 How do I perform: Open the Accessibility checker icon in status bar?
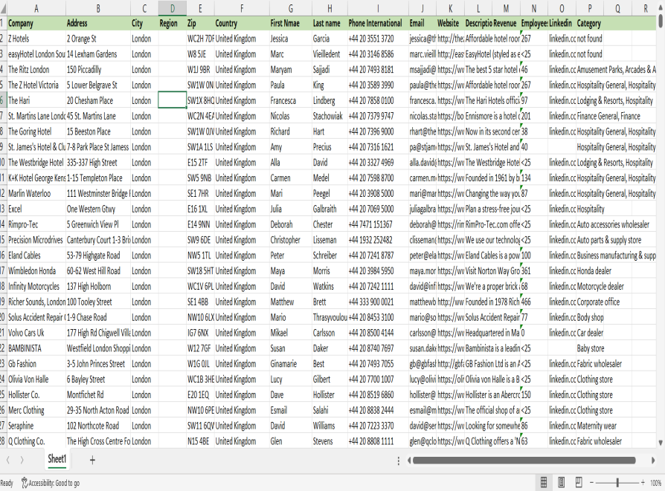25,483
